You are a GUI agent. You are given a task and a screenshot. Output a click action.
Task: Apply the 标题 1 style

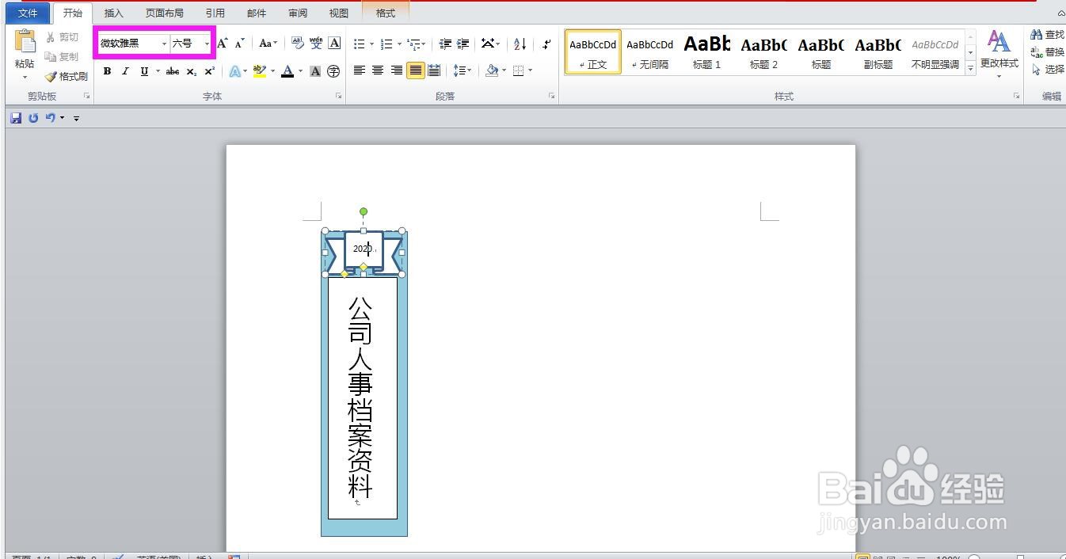[x=706, y=51]
